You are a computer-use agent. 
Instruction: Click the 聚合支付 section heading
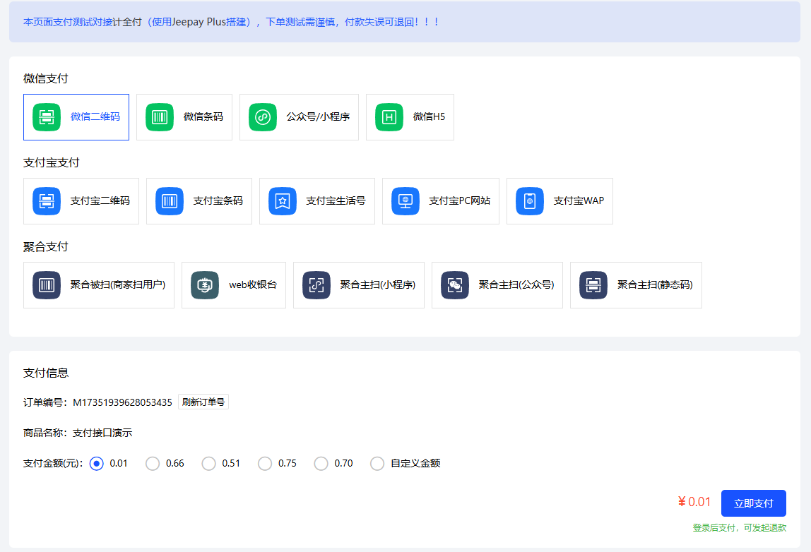[45, 247]
